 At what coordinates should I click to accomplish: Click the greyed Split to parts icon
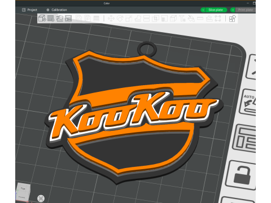tap(88, 19)
